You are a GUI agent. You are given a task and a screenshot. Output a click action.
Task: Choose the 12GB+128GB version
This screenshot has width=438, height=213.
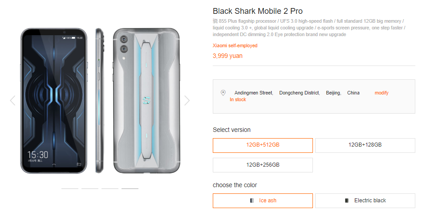(x=365, y=145)
